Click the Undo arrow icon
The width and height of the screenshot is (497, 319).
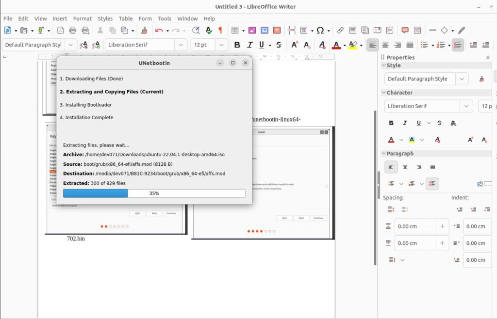coord(159,31)
